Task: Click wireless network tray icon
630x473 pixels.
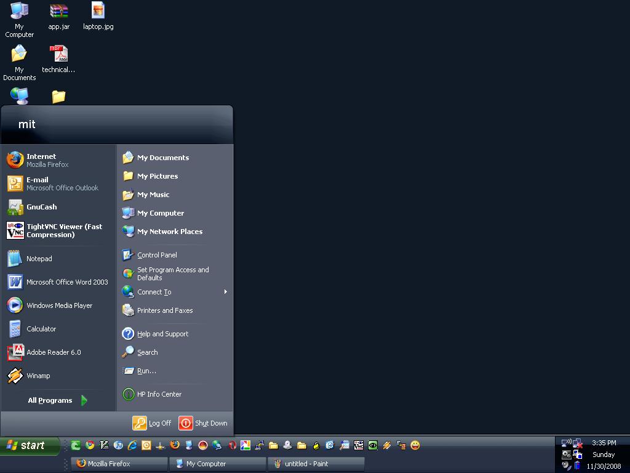Action: point(567,443)
